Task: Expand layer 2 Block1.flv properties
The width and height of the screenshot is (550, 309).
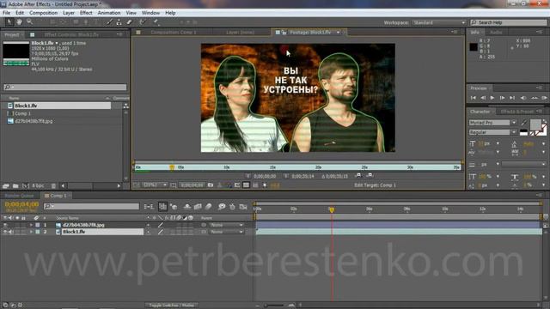Action: click(31, 232)
